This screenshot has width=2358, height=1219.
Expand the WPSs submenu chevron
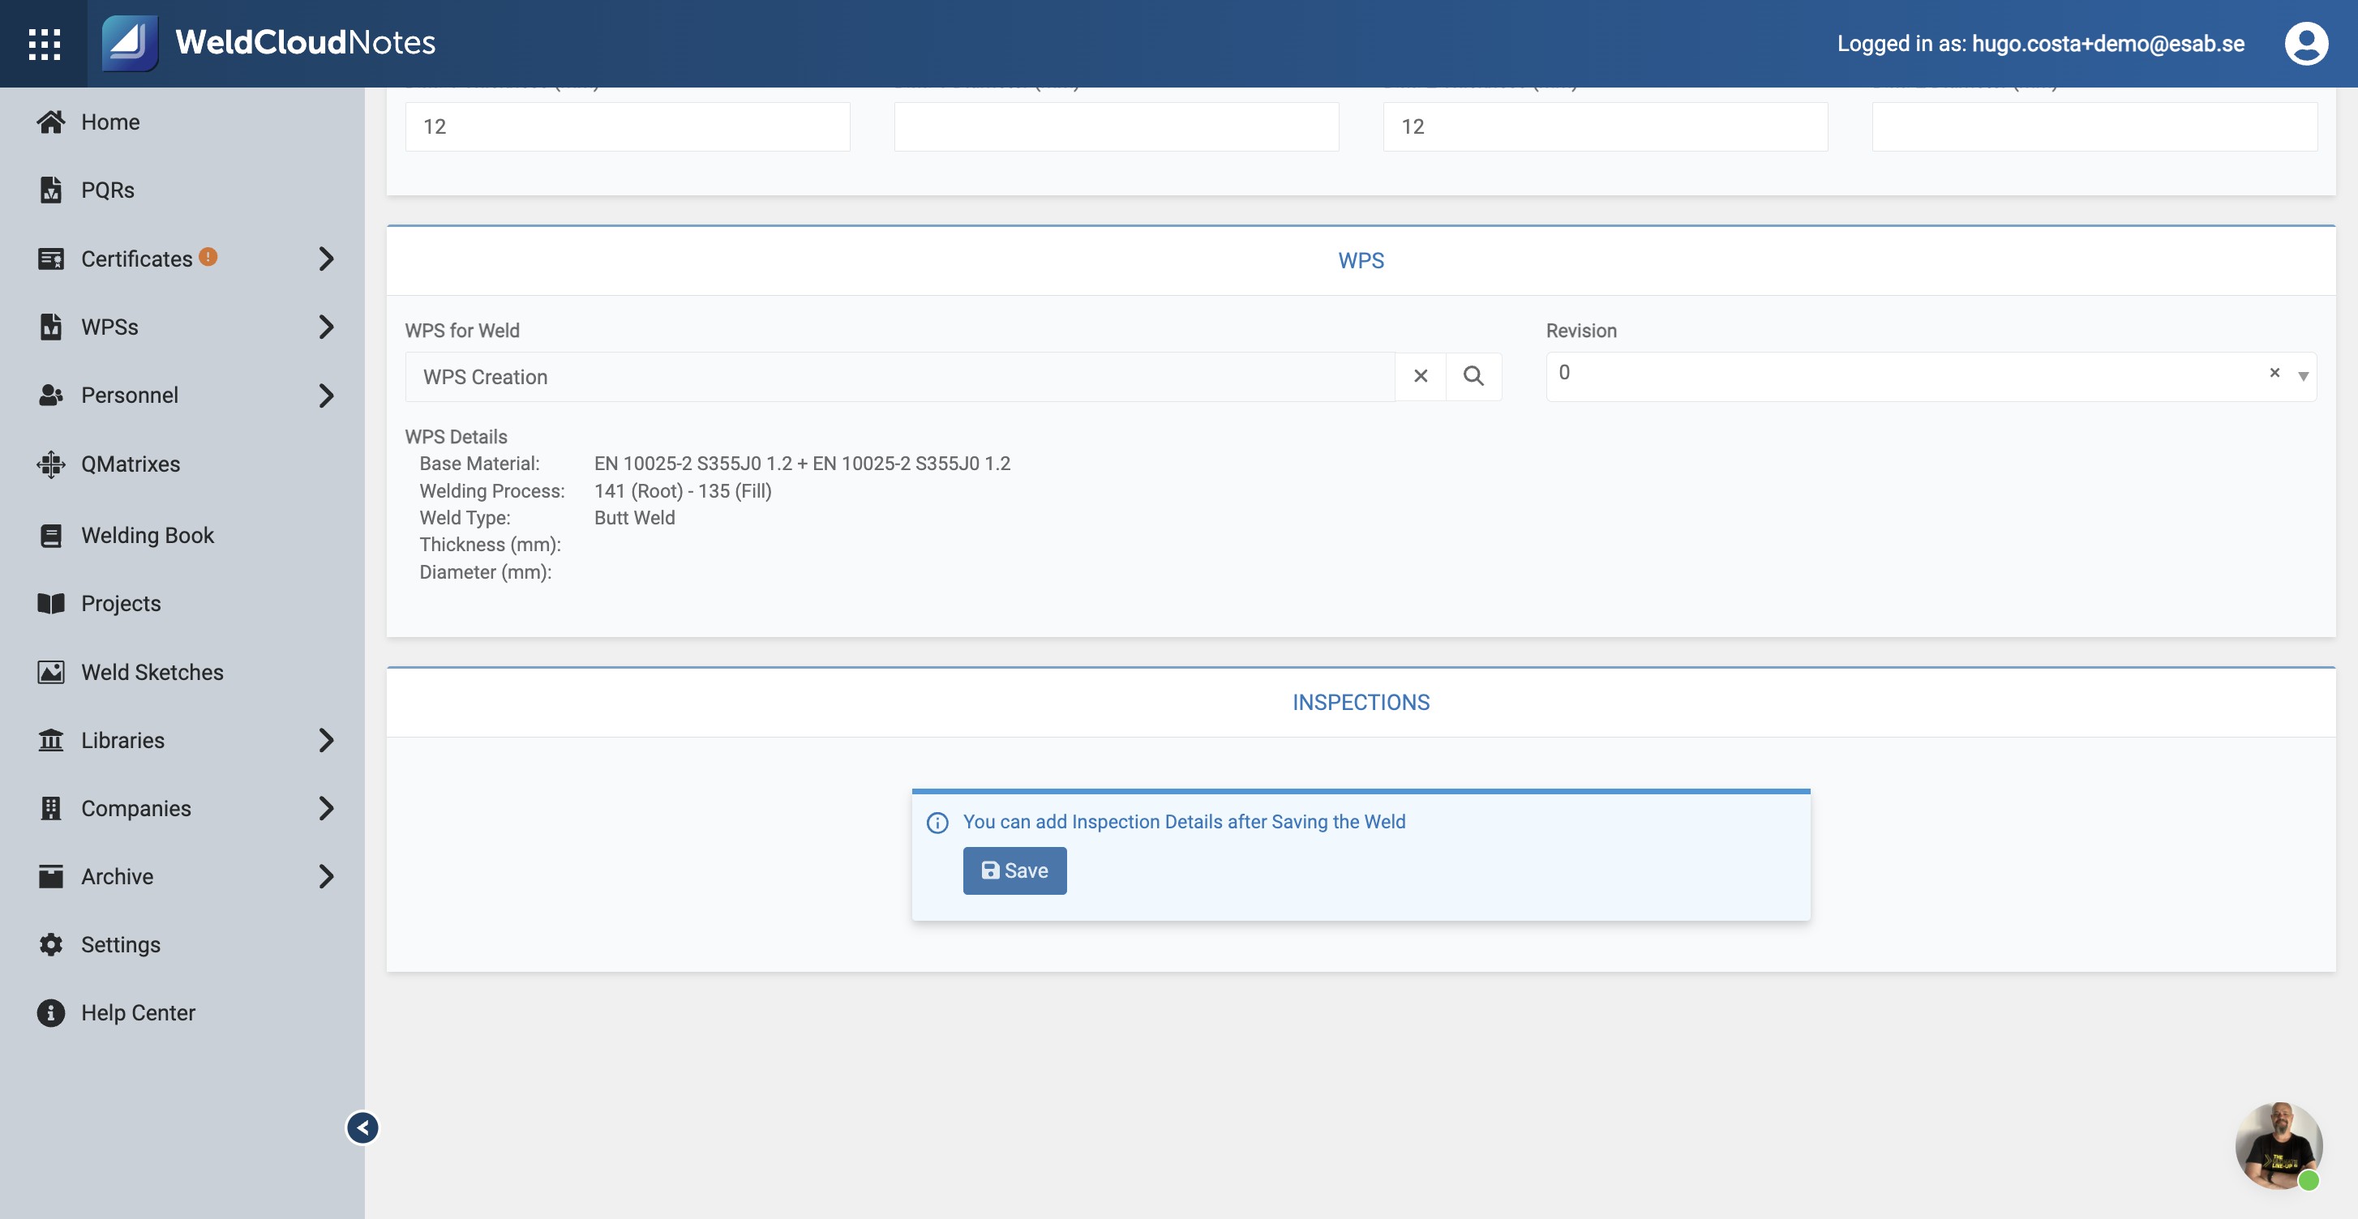326,327
